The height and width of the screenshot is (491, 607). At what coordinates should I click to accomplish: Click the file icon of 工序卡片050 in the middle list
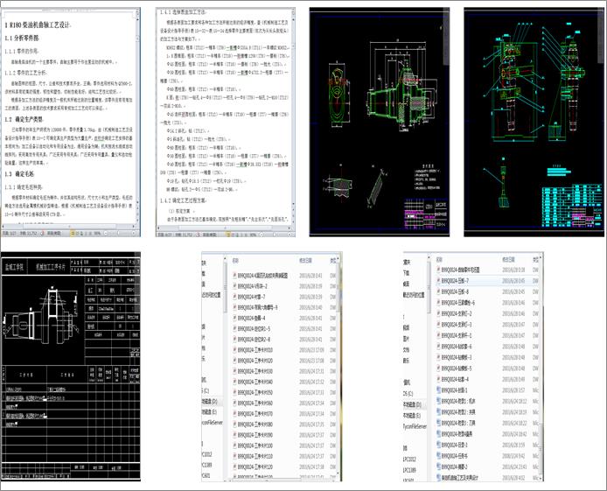click(234, 393)
